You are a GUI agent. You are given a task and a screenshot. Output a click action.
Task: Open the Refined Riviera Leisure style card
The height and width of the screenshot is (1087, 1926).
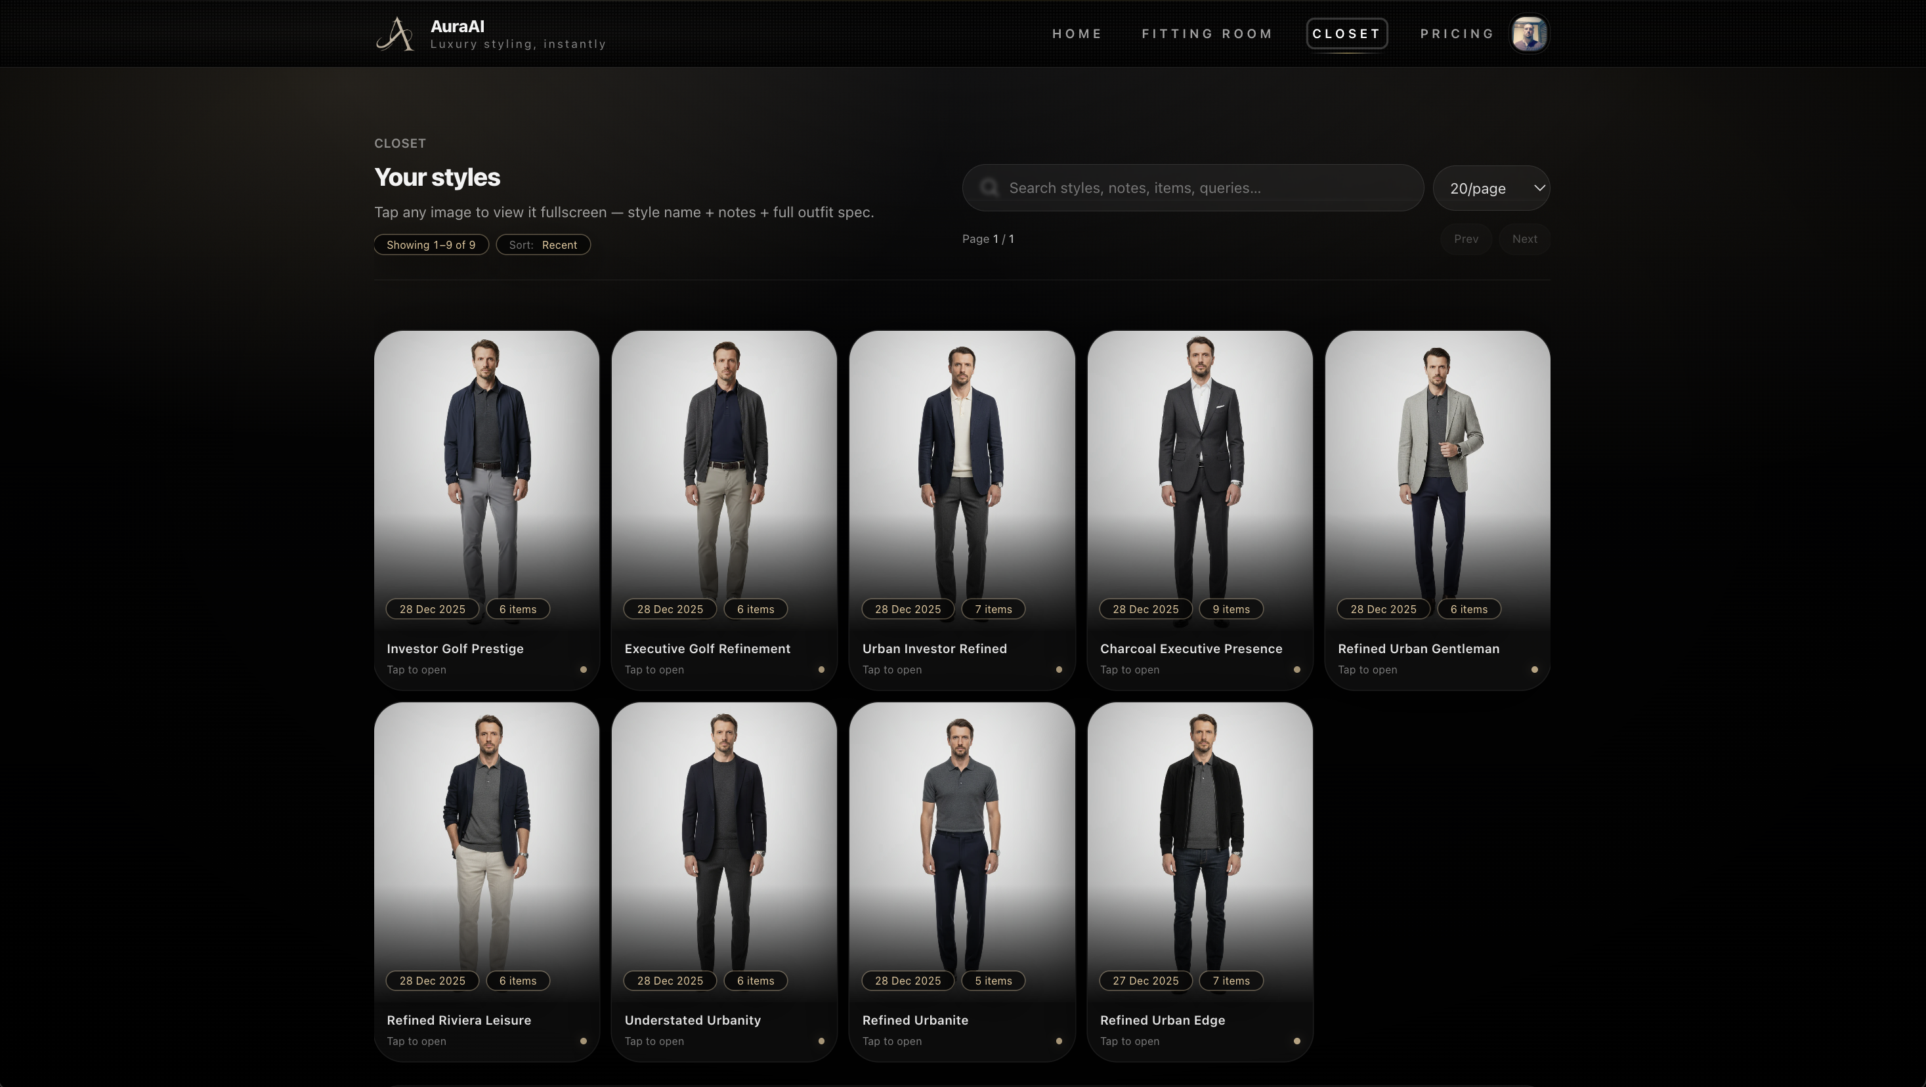pyautogui.click(x=486, y=852)
